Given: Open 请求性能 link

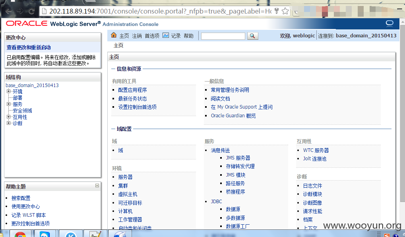Looking at the screenshot, I should coord(312,211).
